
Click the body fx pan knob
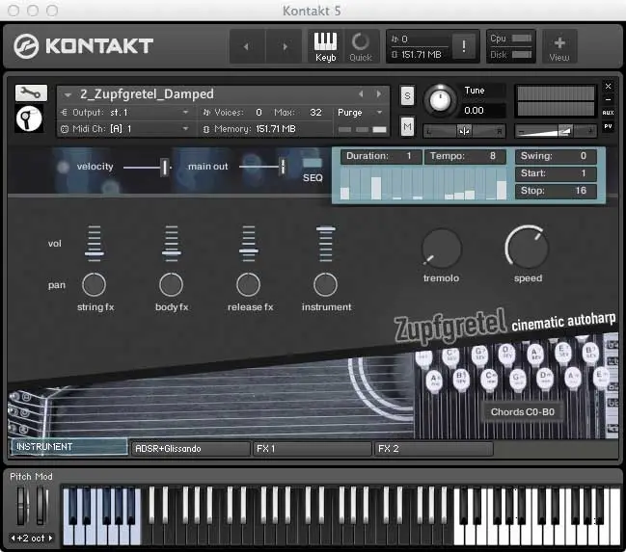(172, 285)
